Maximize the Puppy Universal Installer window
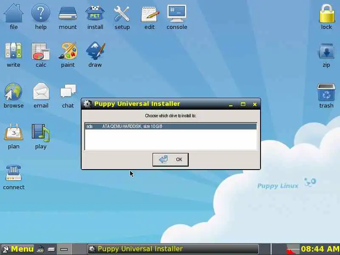Image resolution: width=340 pixels, height=255 pixels. (x=243, y=104)
